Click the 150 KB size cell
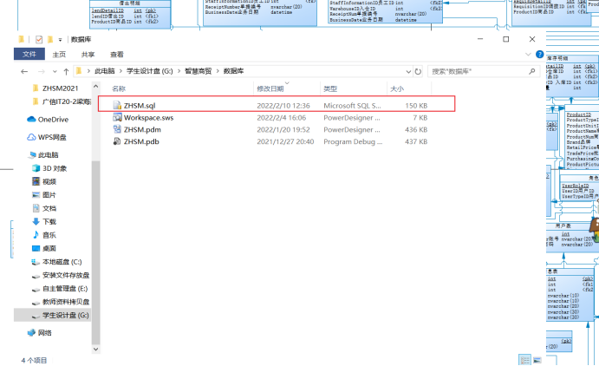The height and width of the screenshot is (366, 599). 416,106
